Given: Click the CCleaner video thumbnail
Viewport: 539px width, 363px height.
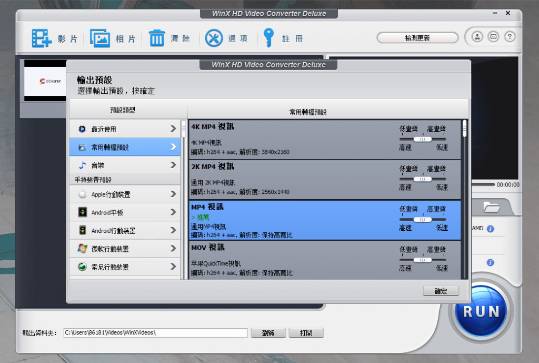Looking at the screenshot, I should click(x=45, y=81).
